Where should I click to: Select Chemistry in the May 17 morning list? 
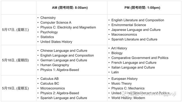[48, 18]
